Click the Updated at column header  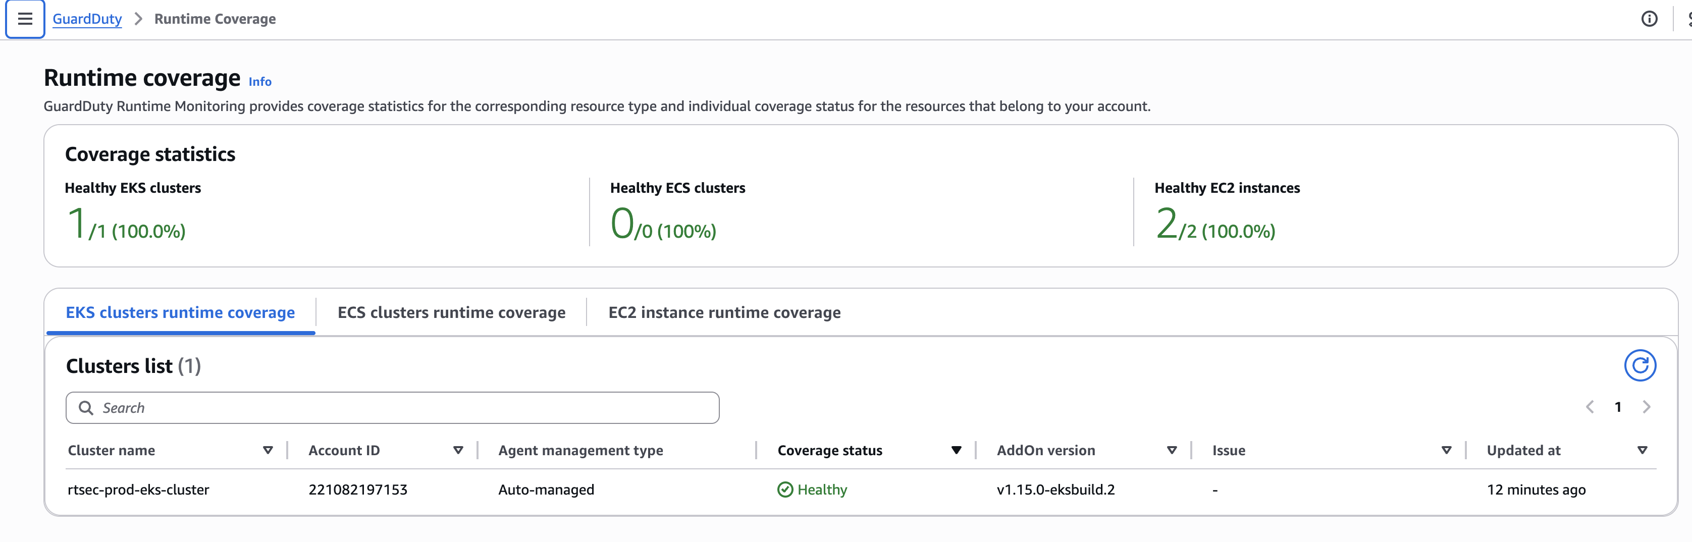coord(1523,451)
